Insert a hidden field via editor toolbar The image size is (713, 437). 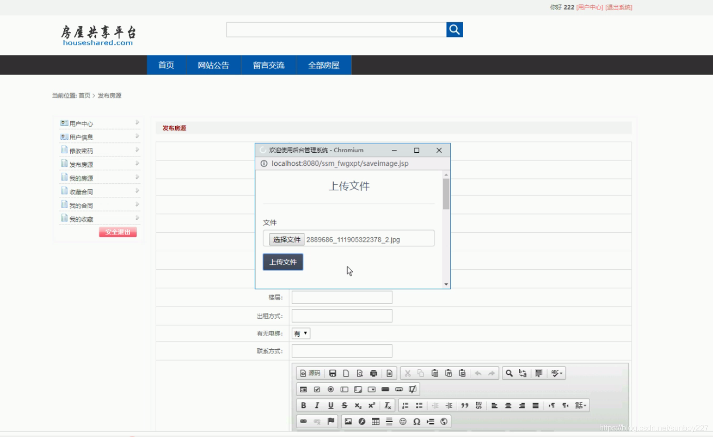413,389
